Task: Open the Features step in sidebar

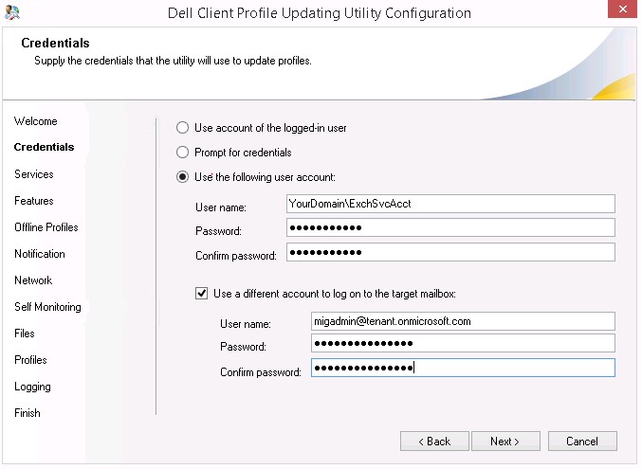Action: pyautogui.click(x=34, y=201)
